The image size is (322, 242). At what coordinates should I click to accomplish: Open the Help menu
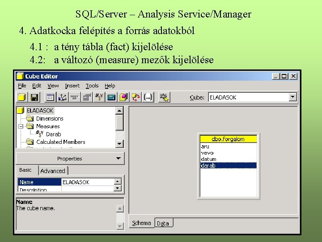[x=110, y=86]
